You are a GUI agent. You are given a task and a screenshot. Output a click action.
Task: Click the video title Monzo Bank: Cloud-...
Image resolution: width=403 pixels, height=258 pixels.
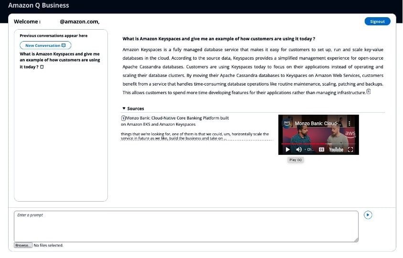click(318, 123)
